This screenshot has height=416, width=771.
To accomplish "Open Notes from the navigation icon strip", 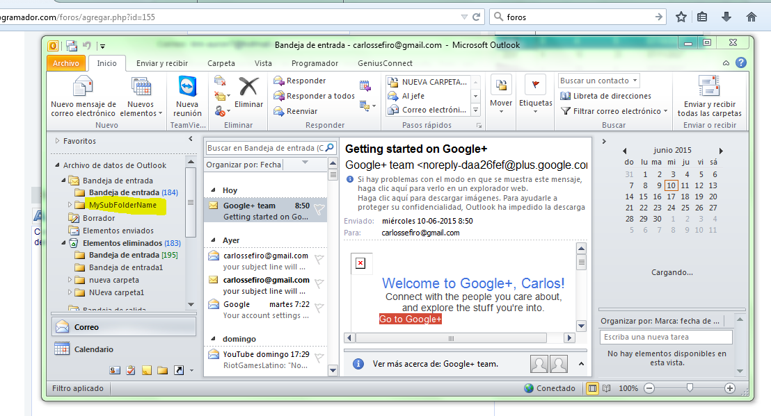I will (x=147, y=370).
